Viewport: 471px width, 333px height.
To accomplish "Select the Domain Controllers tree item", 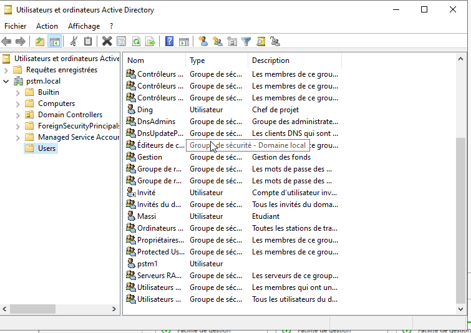I will click(70, 115).
